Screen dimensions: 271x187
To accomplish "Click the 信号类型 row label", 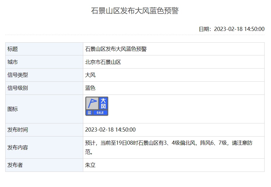I will (x=18, y=75).
